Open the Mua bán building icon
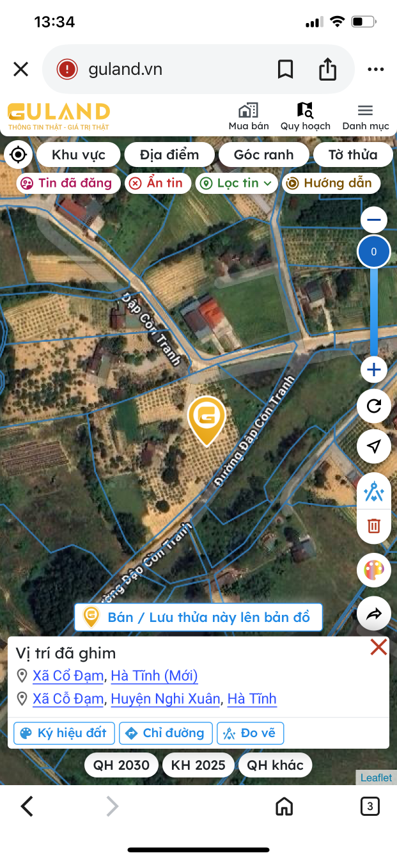Image resolution: width=397 pixels, height=860 pixels. (x=249, y=110)
